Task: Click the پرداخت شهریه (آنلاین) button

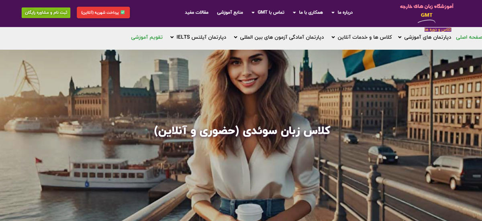Action: click(103, 12)
